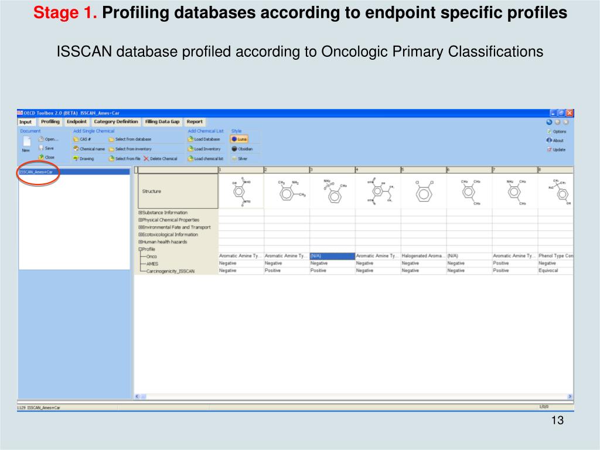The width and height of the screenshot is (600, 450).
Task: Select the Luna style
Action: (x=239, y=139)
